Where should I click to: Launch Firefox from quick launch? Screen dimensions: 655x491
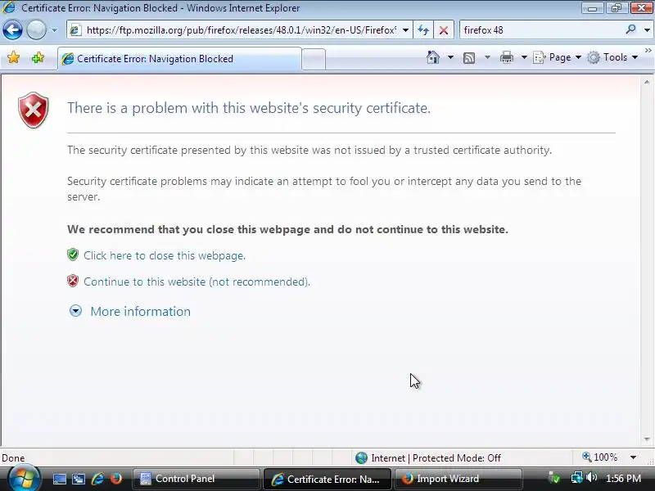[x=116, y=479]
